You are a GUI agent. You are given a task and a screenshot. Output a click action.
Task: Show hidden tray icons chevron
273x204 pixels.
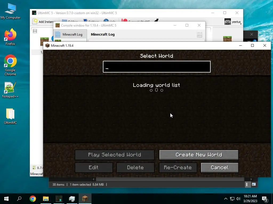(x=226, y=199)
